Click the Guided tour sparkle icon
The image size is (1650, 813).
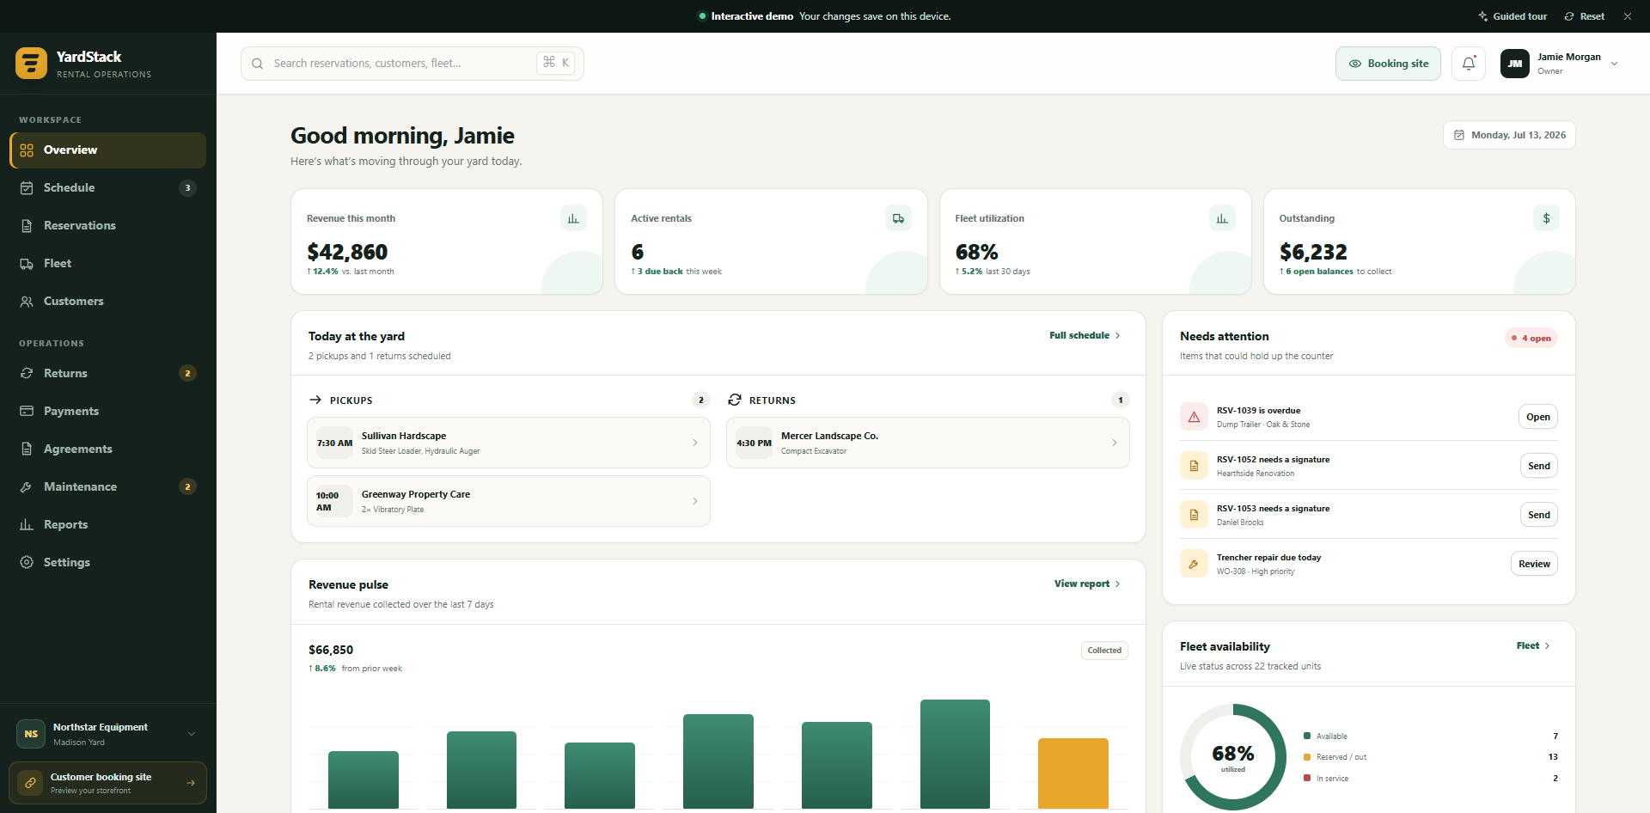click(1482, 16)
